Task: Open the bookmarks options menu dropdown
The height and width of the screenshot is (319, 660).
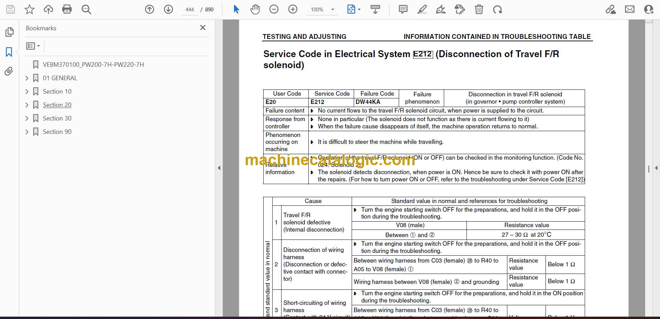Action: click(x=33, y=46)
